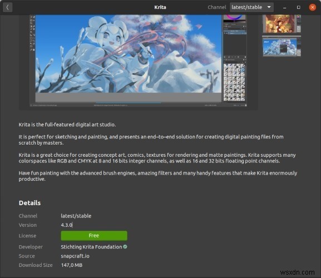Click the version number 4.3.0
321x278 pixels.
coord(67,225)
